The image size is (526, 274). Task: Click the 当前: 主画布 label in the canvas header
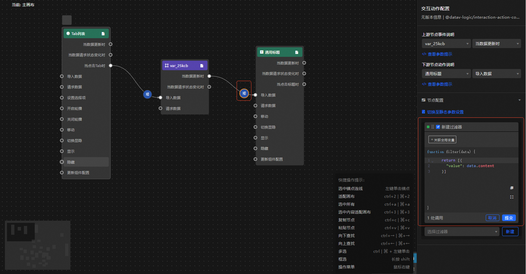23,5
